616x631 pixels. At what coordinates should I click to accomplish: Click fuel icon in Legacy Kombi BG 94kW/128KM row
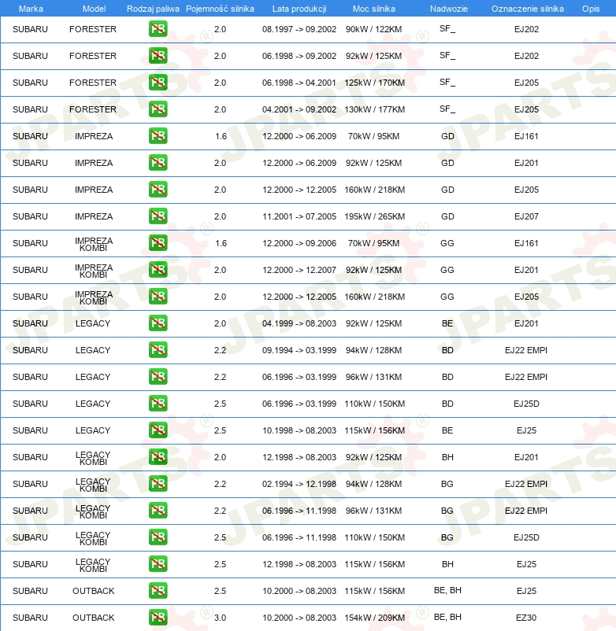coord(158,484)
